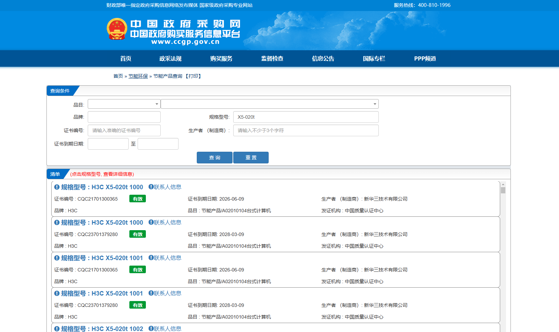Viewport: 559px width, 332px height.
Task: Click the 生产者(制造商) manufacturer input field
Action: (306, 130)
